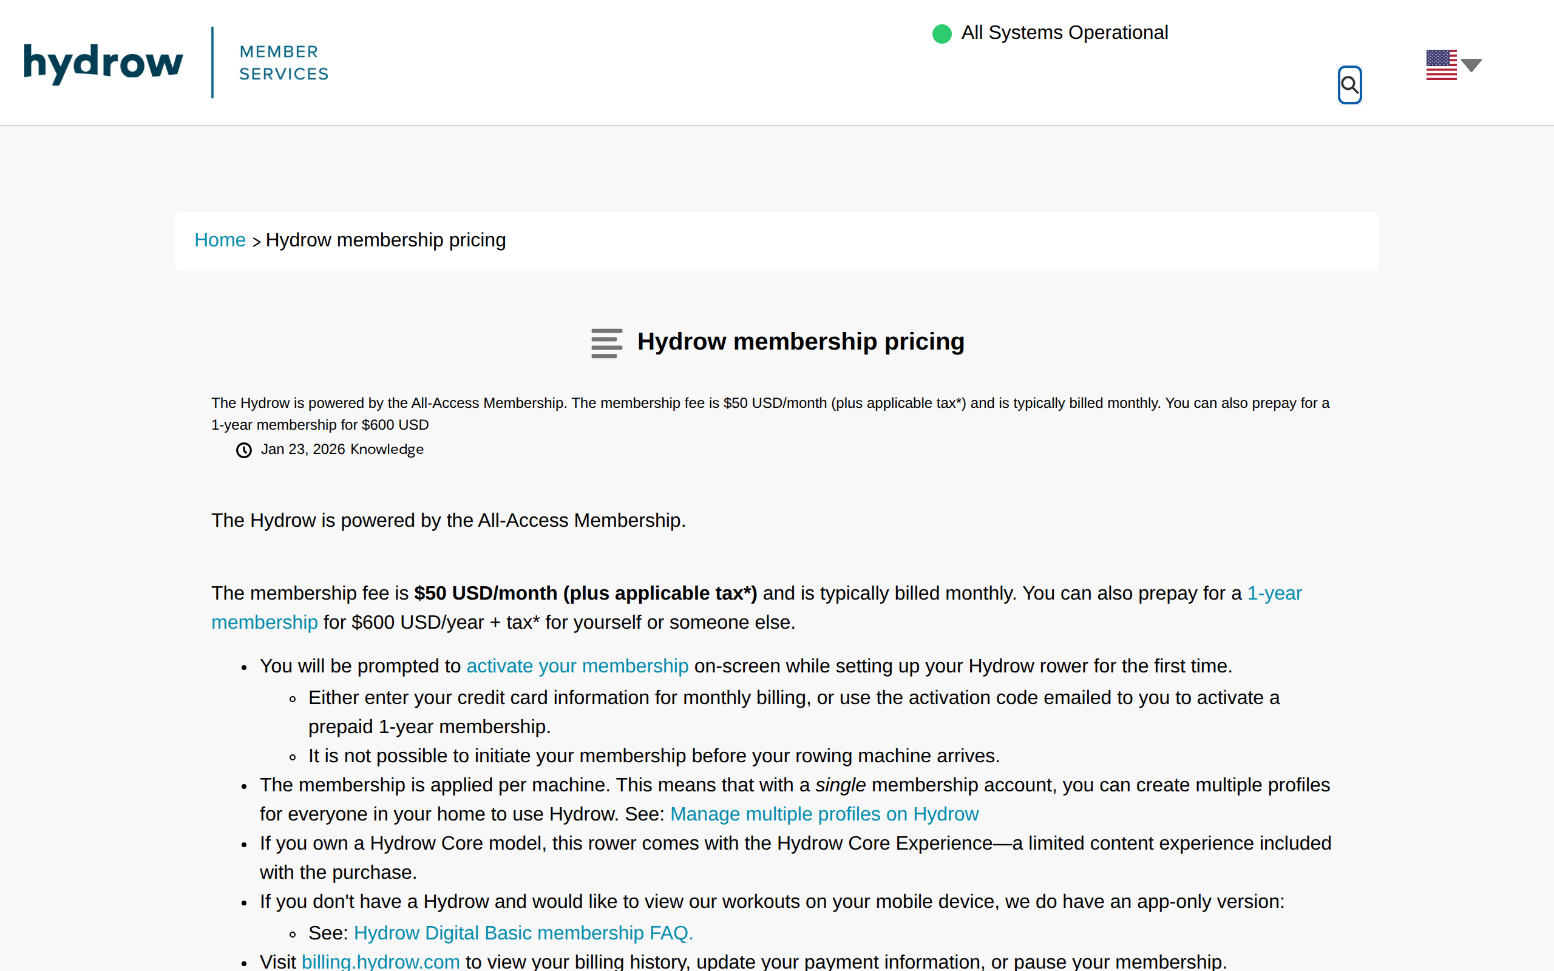Open the search magnifier icon
Screen dimensions: 1554x971
[1350, 85]
